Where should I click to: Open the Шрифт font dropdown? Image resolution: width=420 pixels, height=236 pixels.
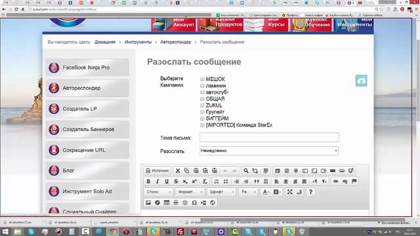pyautogui.click(x=221, y=192)
